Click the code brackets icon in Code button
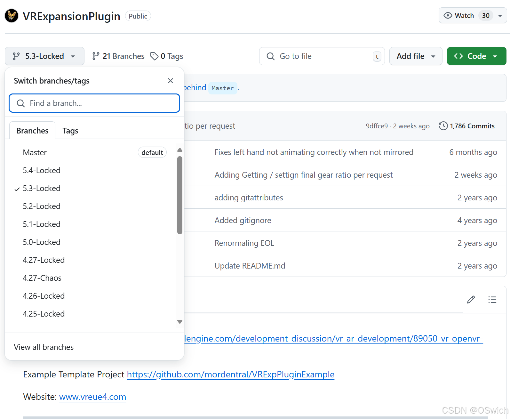Viewport: 510px width, 419px height. pyautogui.click(x=458, y=56)
